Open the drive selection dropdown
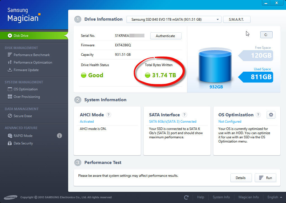Image resolution: width=286 pixels, height=203 pixels. 174,20
